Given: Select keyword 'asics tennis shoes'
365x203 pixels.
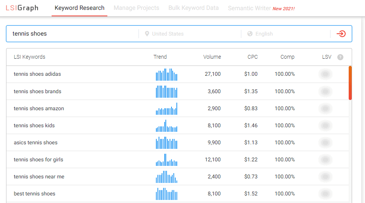Looking at the screenshot, I should click(x=36, y=142).
